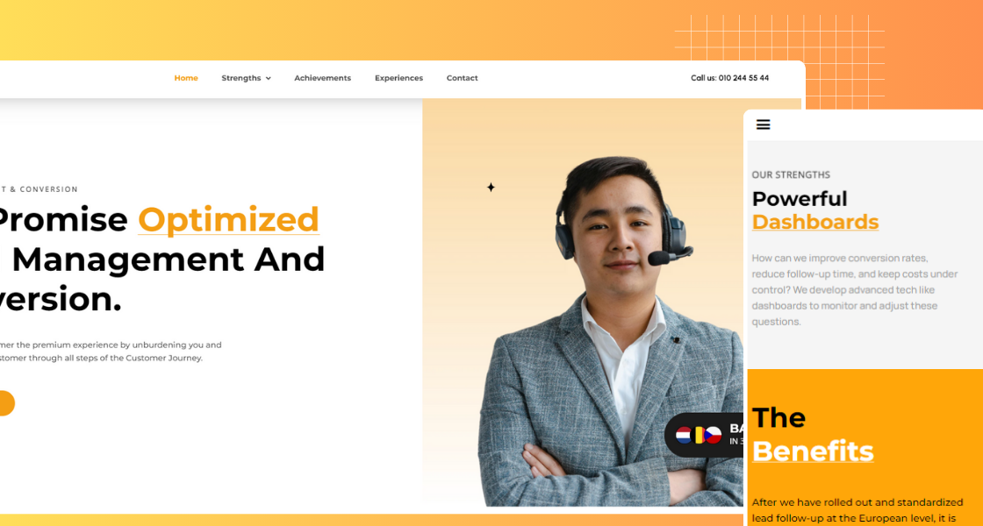Screen dimensions: 983x526
Task: Click the Czech flag icon
Action: click(x=713, y=435)
